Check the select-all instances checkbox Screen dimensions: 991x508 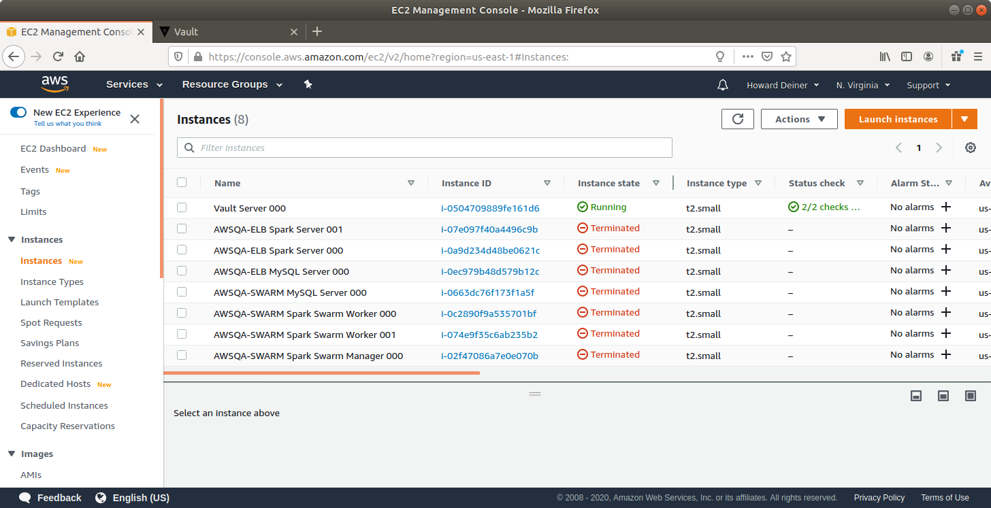point(182,182)
